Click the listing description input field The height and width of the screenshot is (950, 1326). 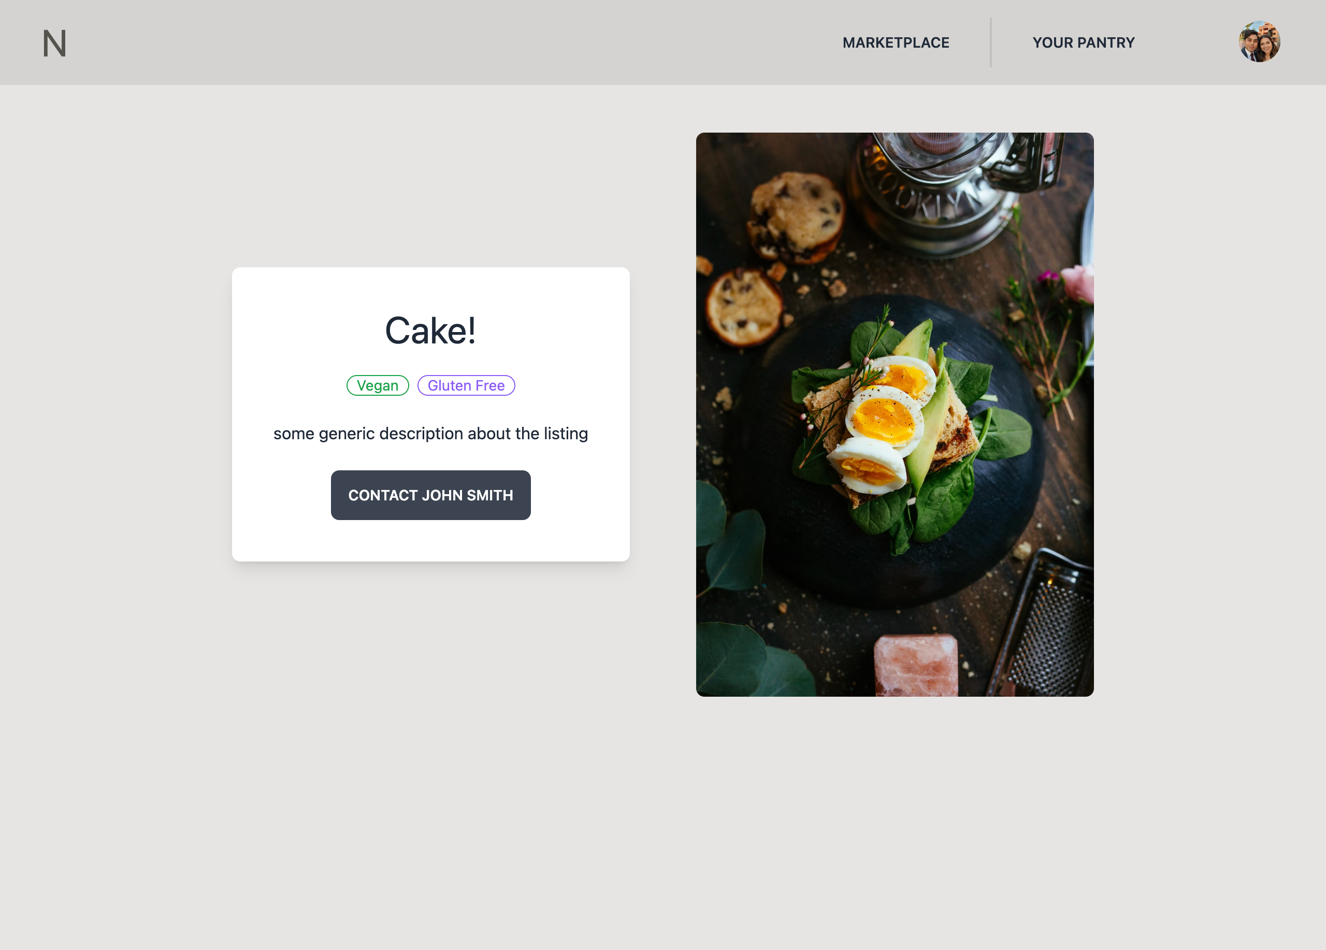click(430, 433)
